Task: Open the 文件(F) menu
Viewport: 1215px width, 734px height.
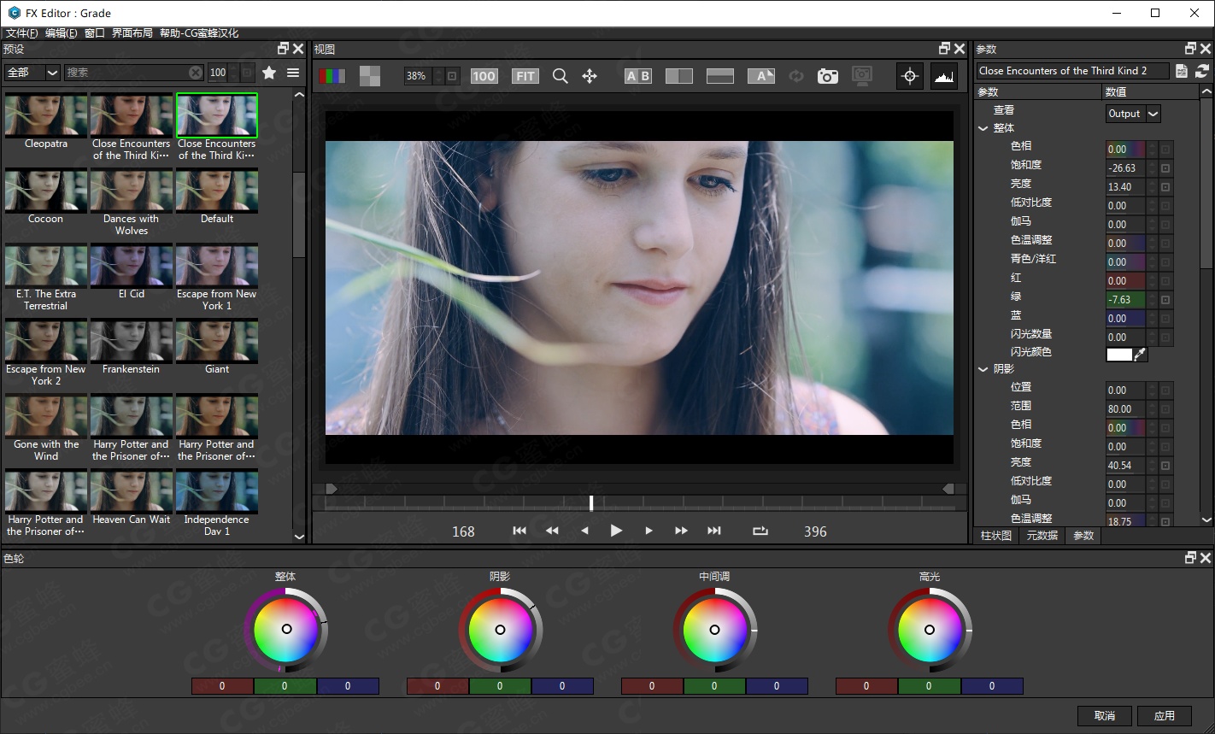Action: pos(22,33)
